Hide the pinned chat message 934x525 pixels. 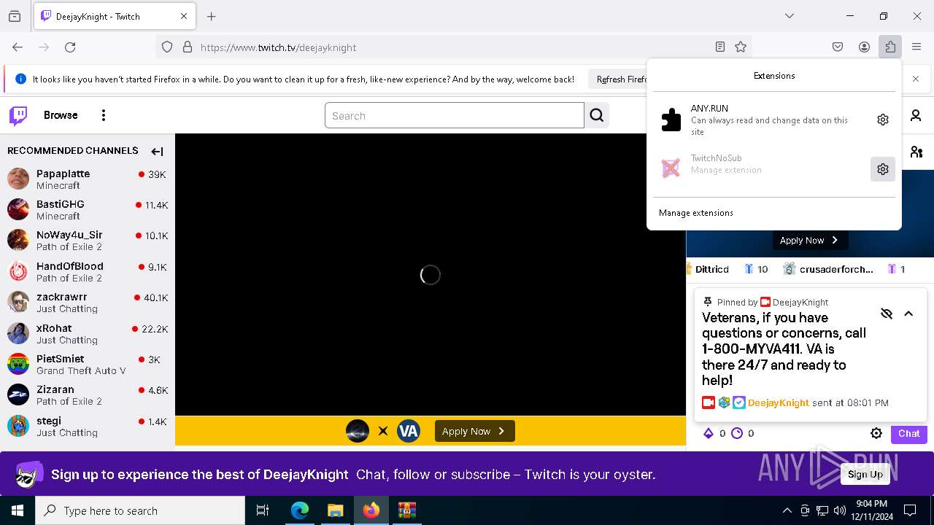pos(887,314)
